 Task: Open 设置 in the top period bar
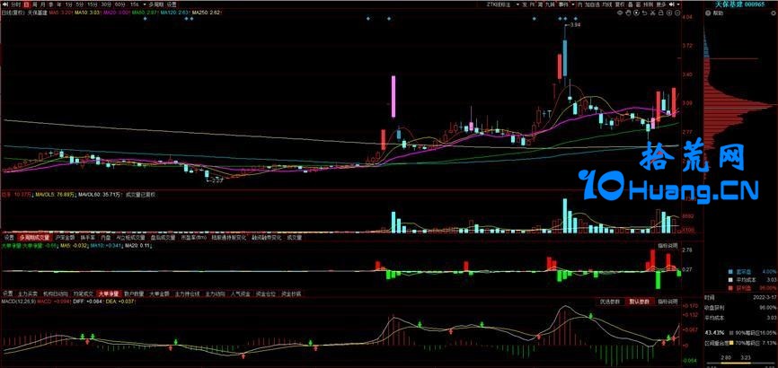(172, 4)
